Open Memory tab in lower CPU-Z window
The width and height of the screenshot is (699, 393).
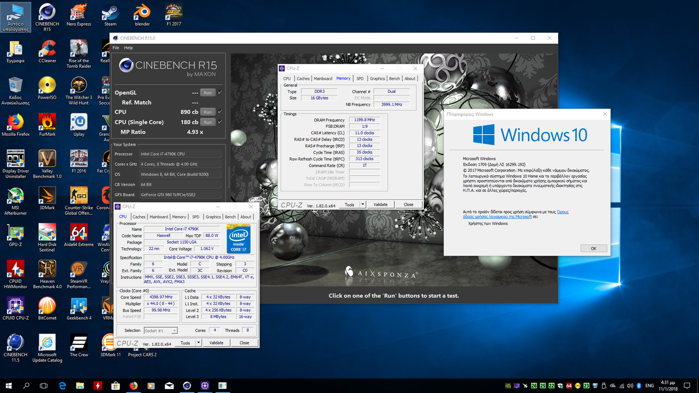click(179, 217)
